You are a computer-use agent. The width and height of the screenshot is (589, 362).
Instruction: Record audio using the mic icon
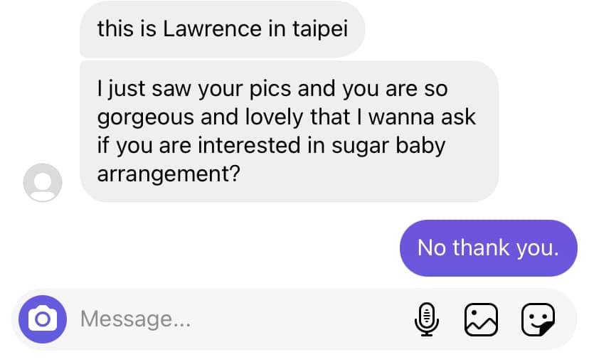(426, 319)
